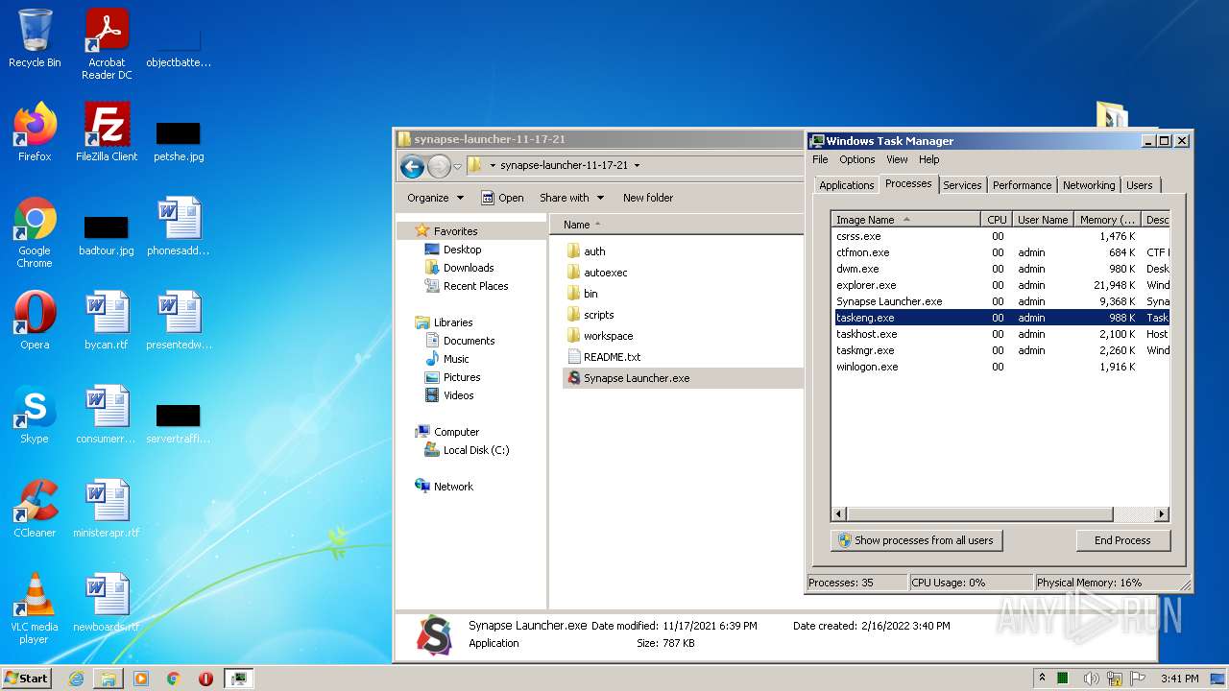This screenshot has height=691, width=1229.
Task: Switch to the Users tab
Action: click(1140, 185)
